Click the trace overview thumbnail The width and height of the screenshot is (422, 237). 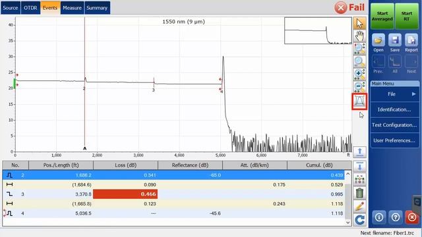tap(318, 31)
